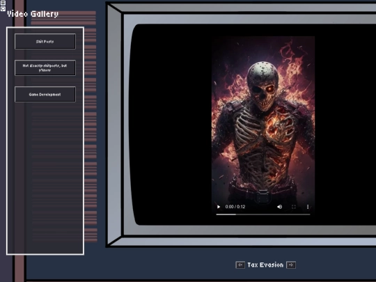
Task: Mute the video volume
Action: pos(280,207)
